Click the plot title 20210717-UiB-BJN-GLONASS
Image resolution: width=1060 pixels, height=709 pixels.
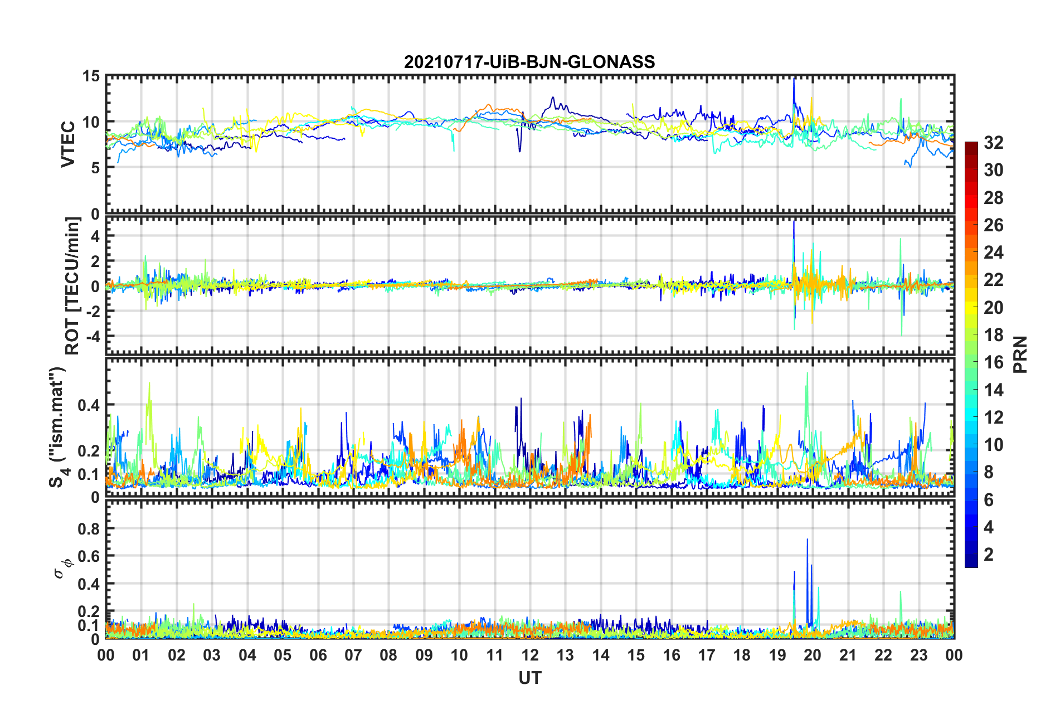click(x=529, y=61)
